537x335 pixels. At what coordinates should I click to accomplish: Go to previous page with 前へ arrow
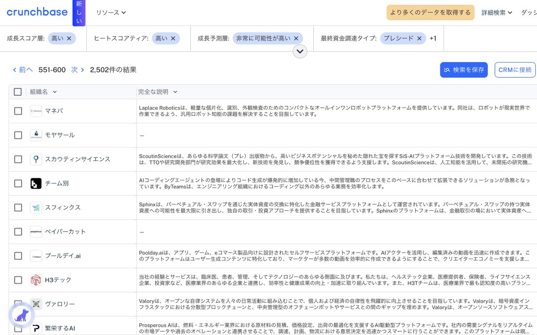(22, 70)
